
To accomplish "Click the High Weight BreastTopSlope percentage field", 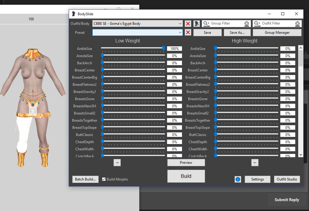I will (288, 128).
